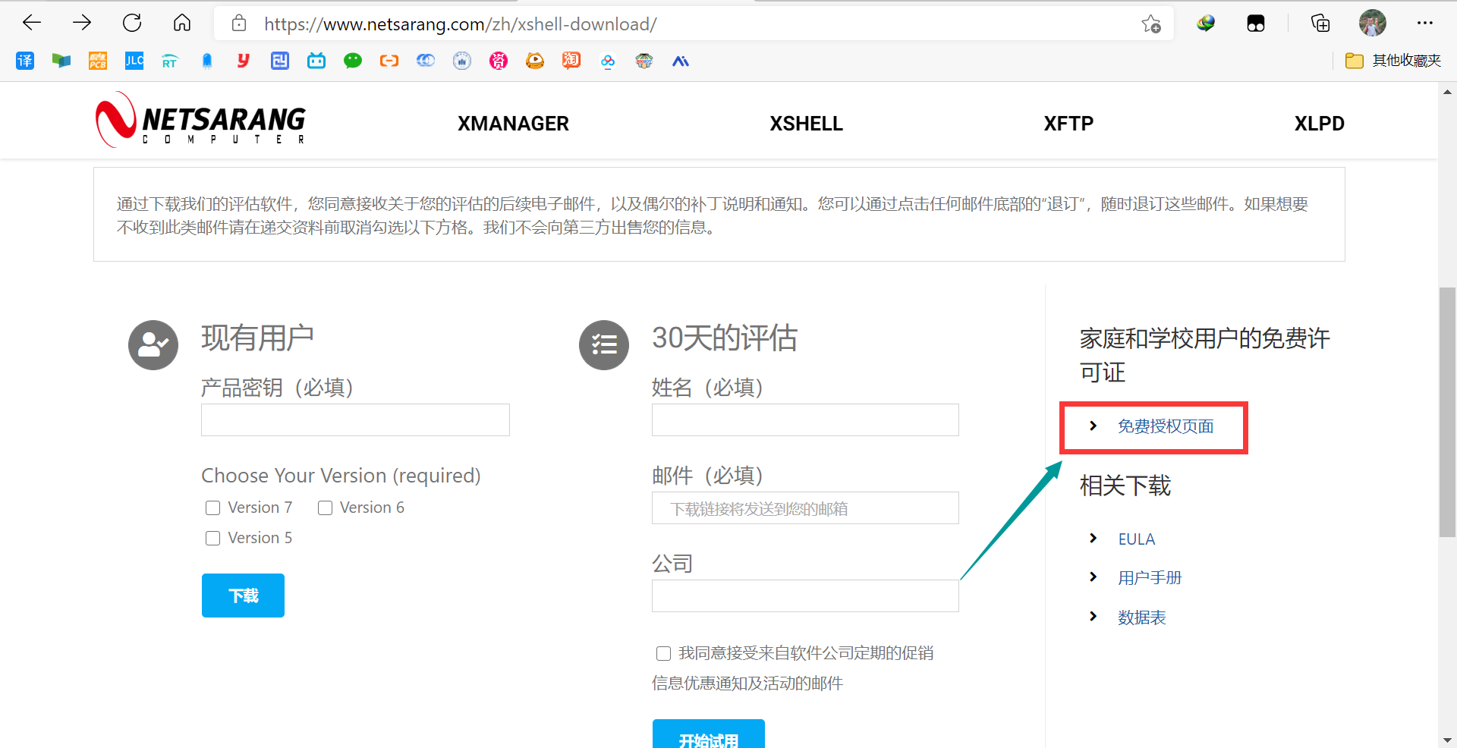This screenshot has height=748, width=1457.
Task: Open the Taobao bookmark on the favorites bar
Action: click(x=571, y=61)
